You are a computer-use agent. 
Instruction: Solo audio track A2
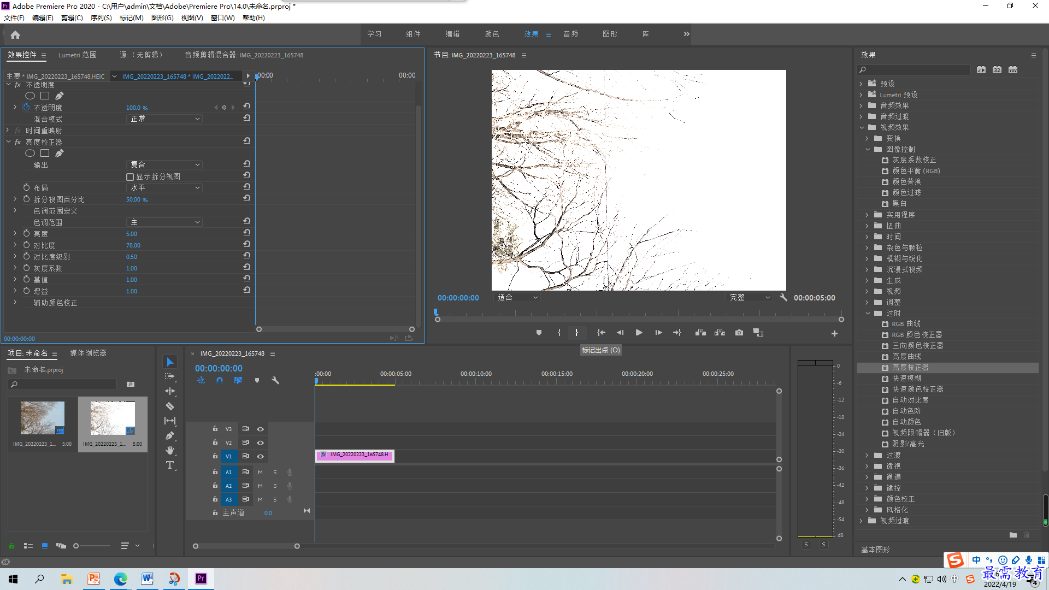(275, 486)
